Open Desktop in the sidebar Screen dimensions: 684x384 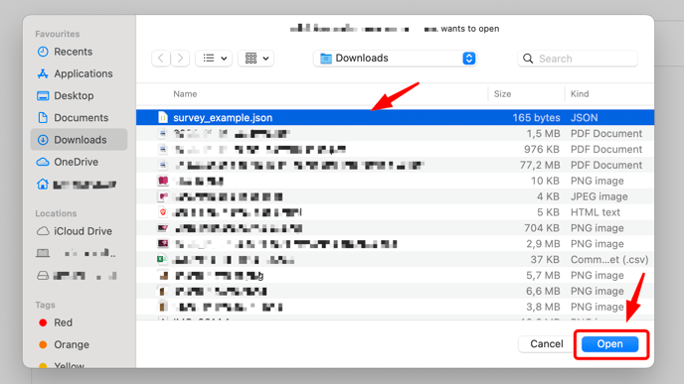point(79,96)
